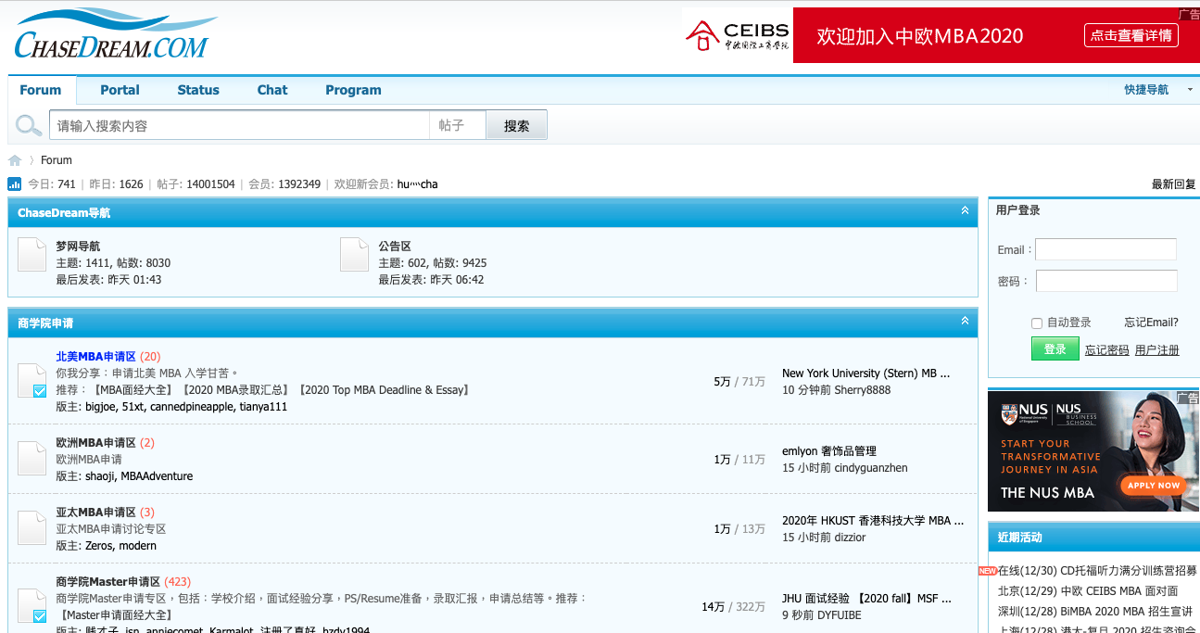This screenshot has width=1200, height=633.
Task: Open the 公告区 forum folder icon
Action: coord(354,255)
